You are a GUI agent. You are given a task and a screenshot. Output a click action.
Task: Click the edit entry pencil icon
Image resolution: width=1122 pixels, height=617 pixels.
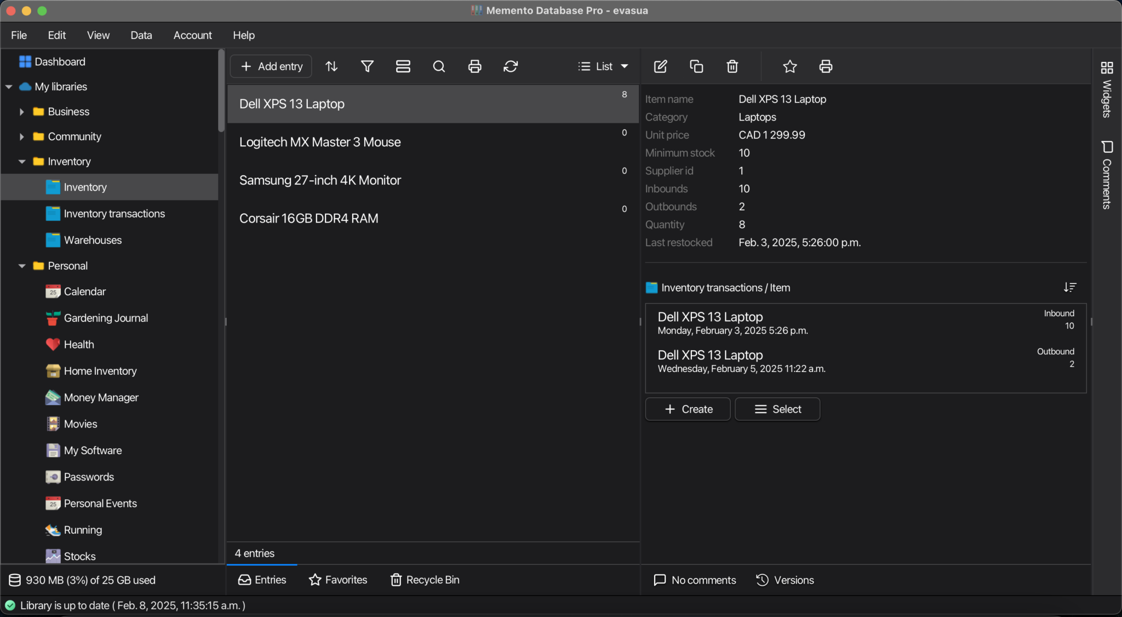point(661,66)
